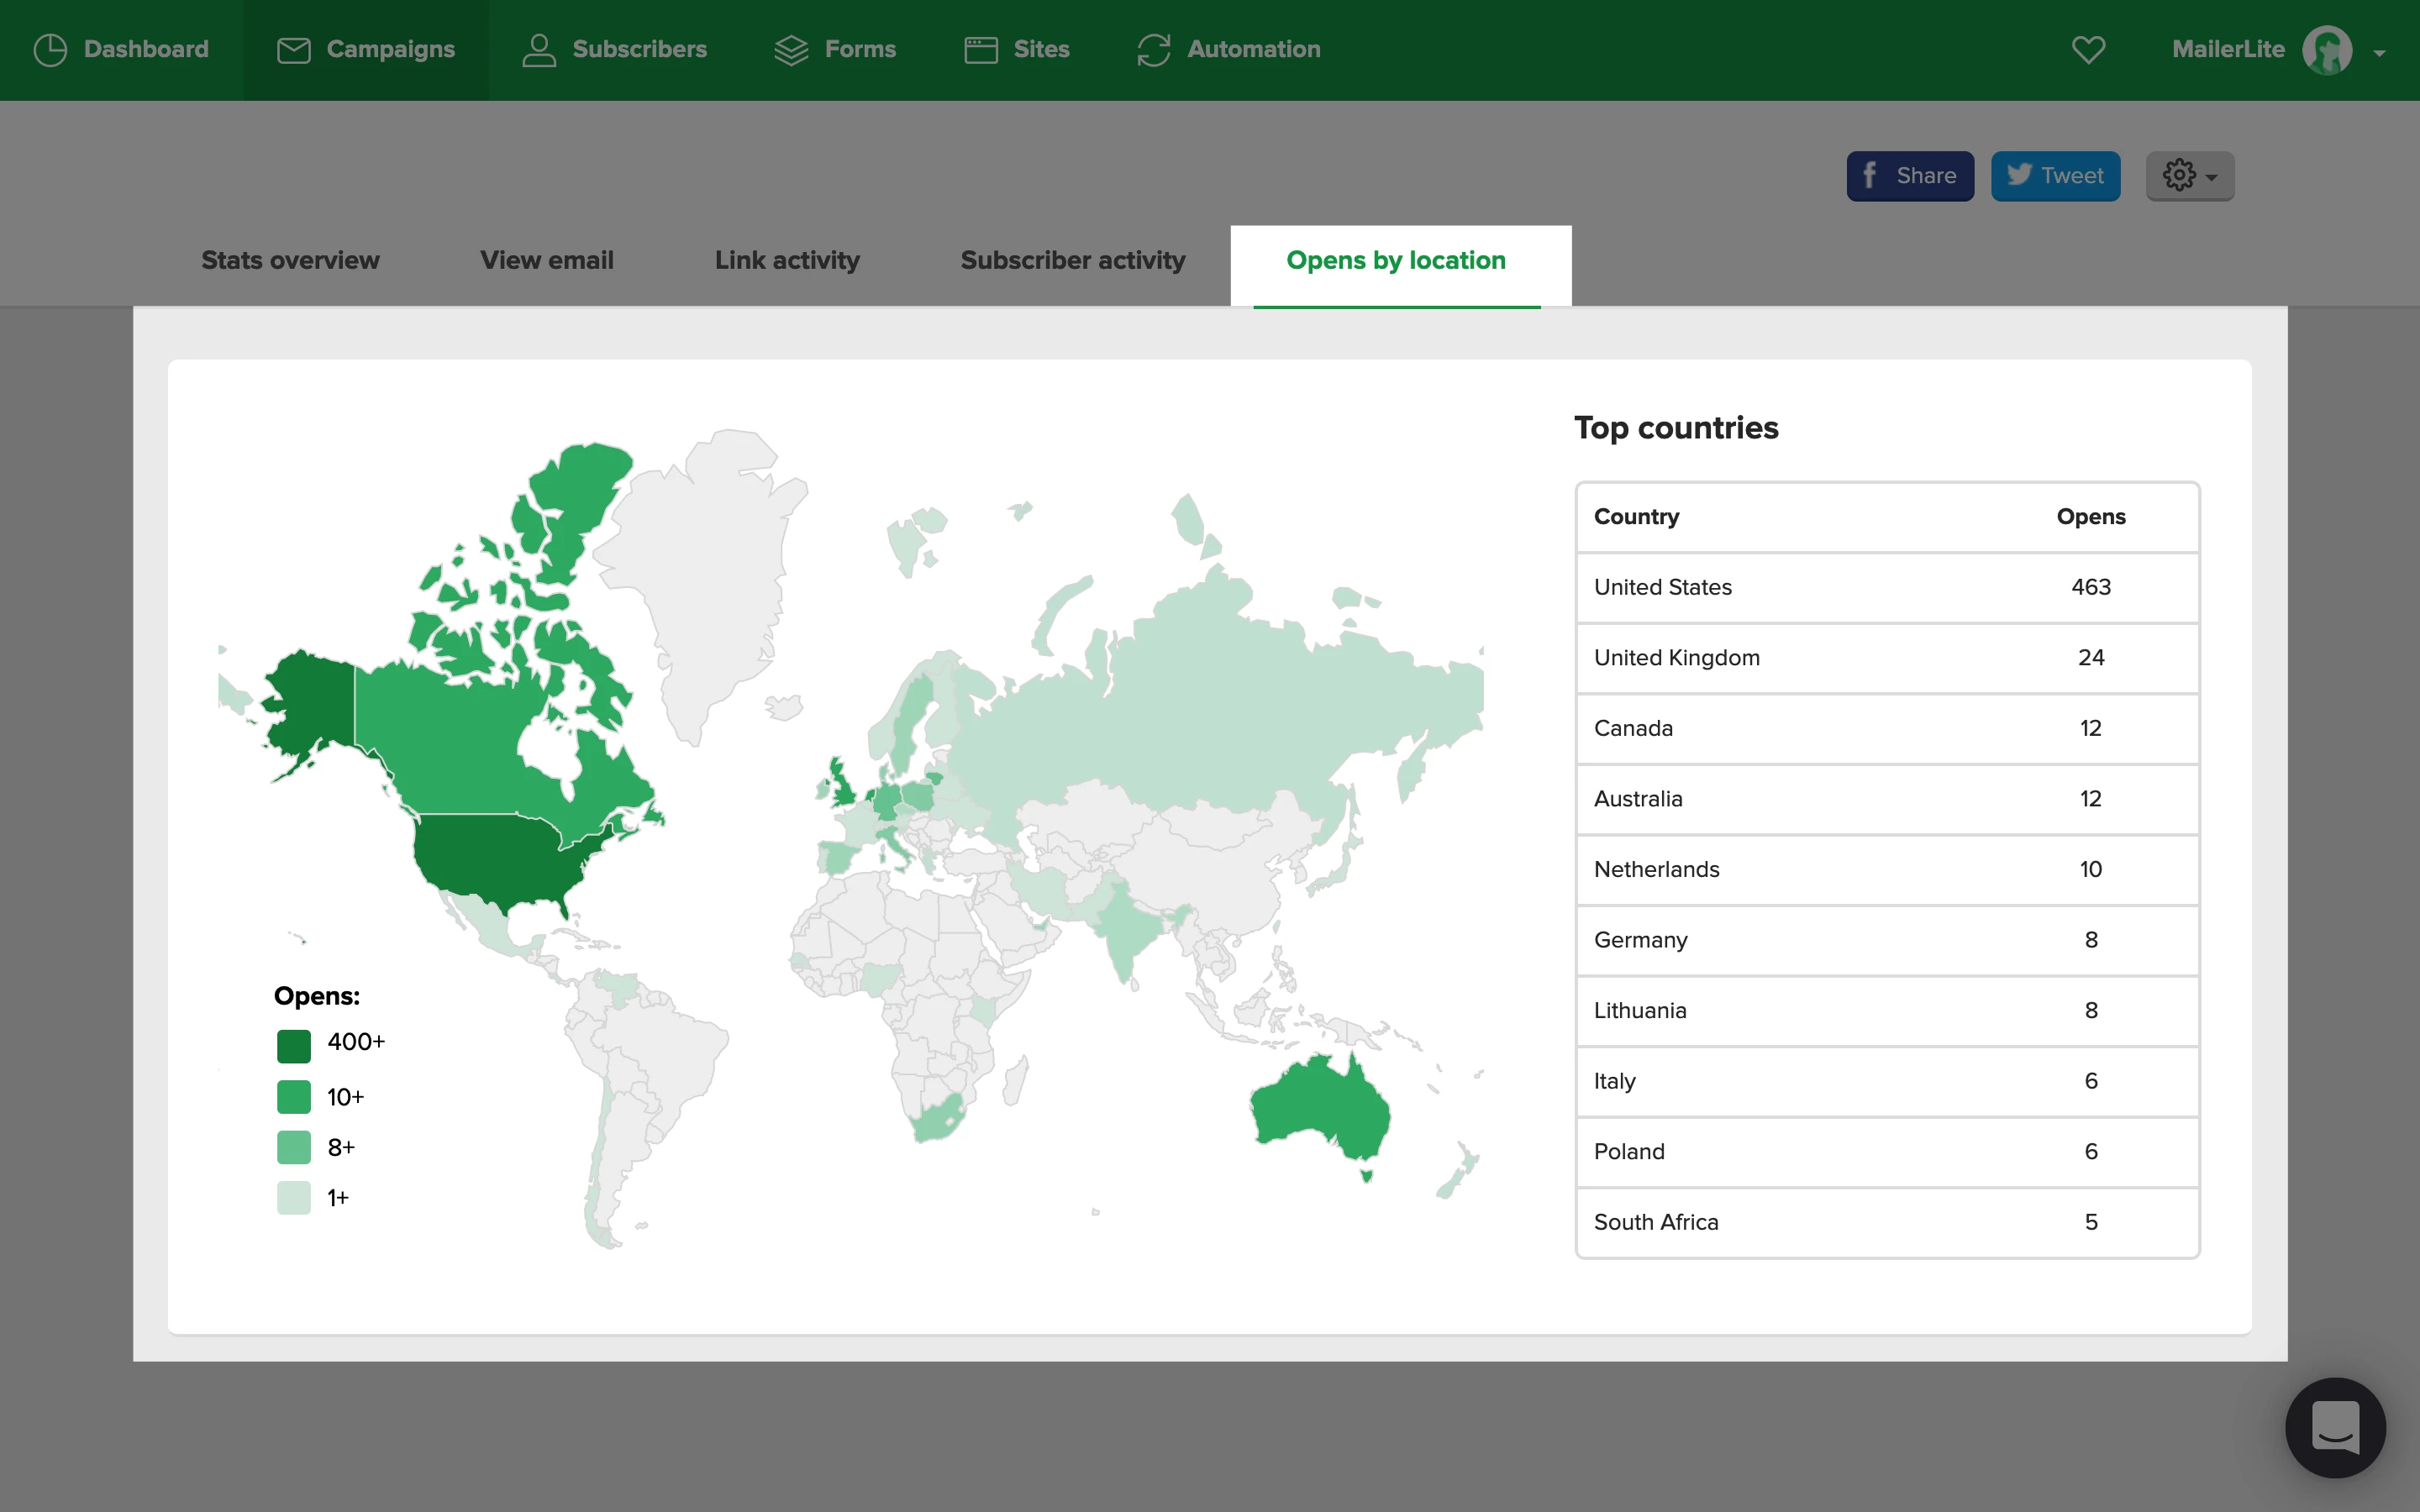Open the chat support bubble
2420x1512 pixels.
click(2335, 1427)
